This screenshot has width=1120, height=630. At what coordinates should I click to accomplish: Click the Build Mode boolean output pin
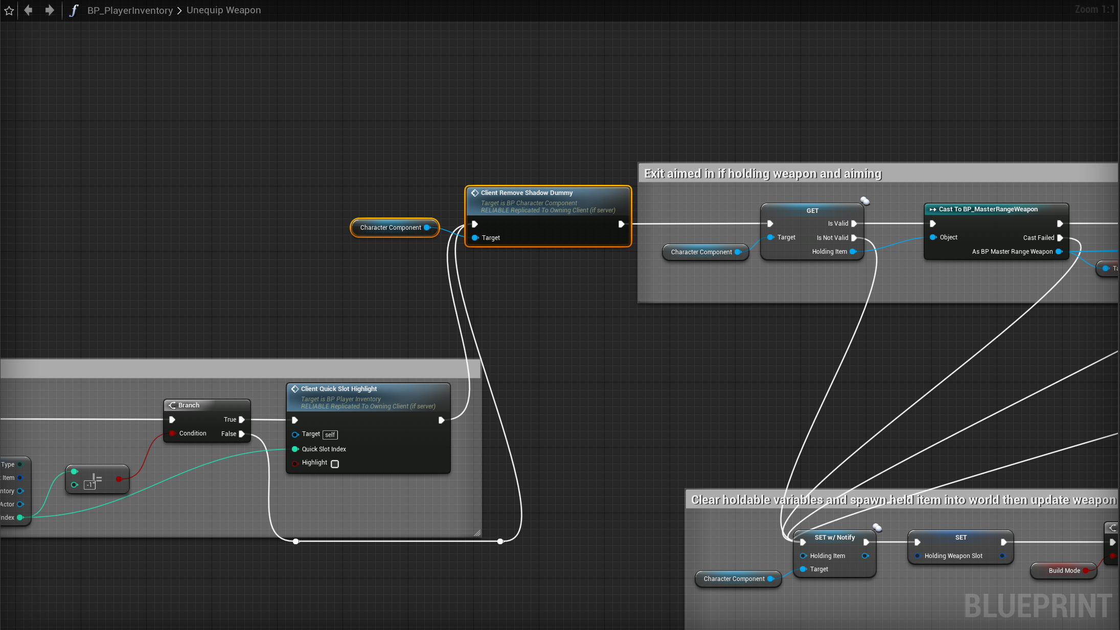pyautogui.click(x=1085, y=571)
